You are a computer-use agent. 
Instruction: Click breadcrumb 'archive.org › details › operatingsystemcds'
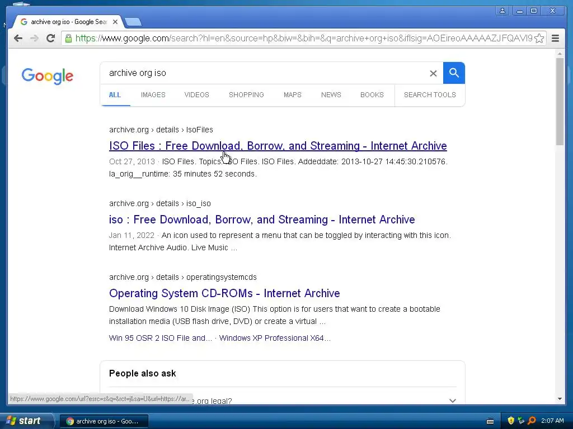pos(183,277)
